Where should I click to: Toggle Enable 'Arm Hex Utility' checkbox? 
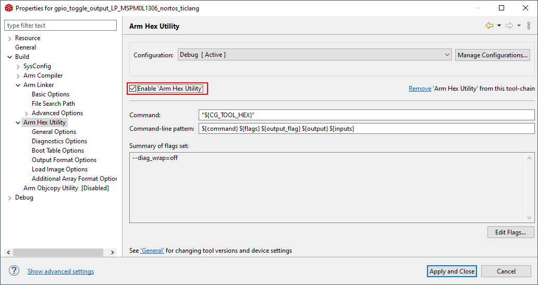[133, 89]
